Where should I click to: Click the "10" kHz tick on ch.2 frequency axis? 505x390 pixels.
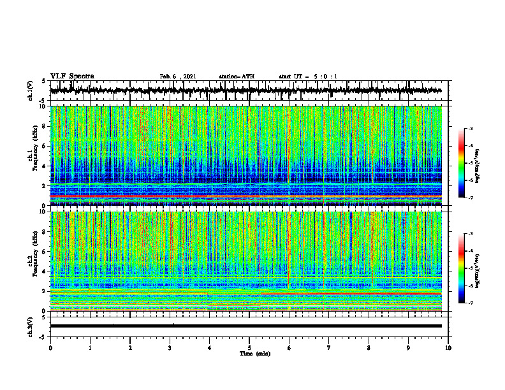tap(43, 212)
